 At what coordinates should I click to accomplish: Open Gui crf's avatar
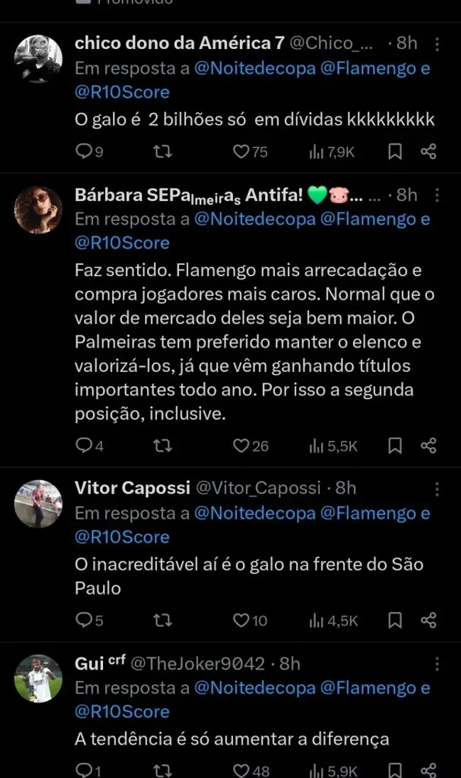(38, 679)
